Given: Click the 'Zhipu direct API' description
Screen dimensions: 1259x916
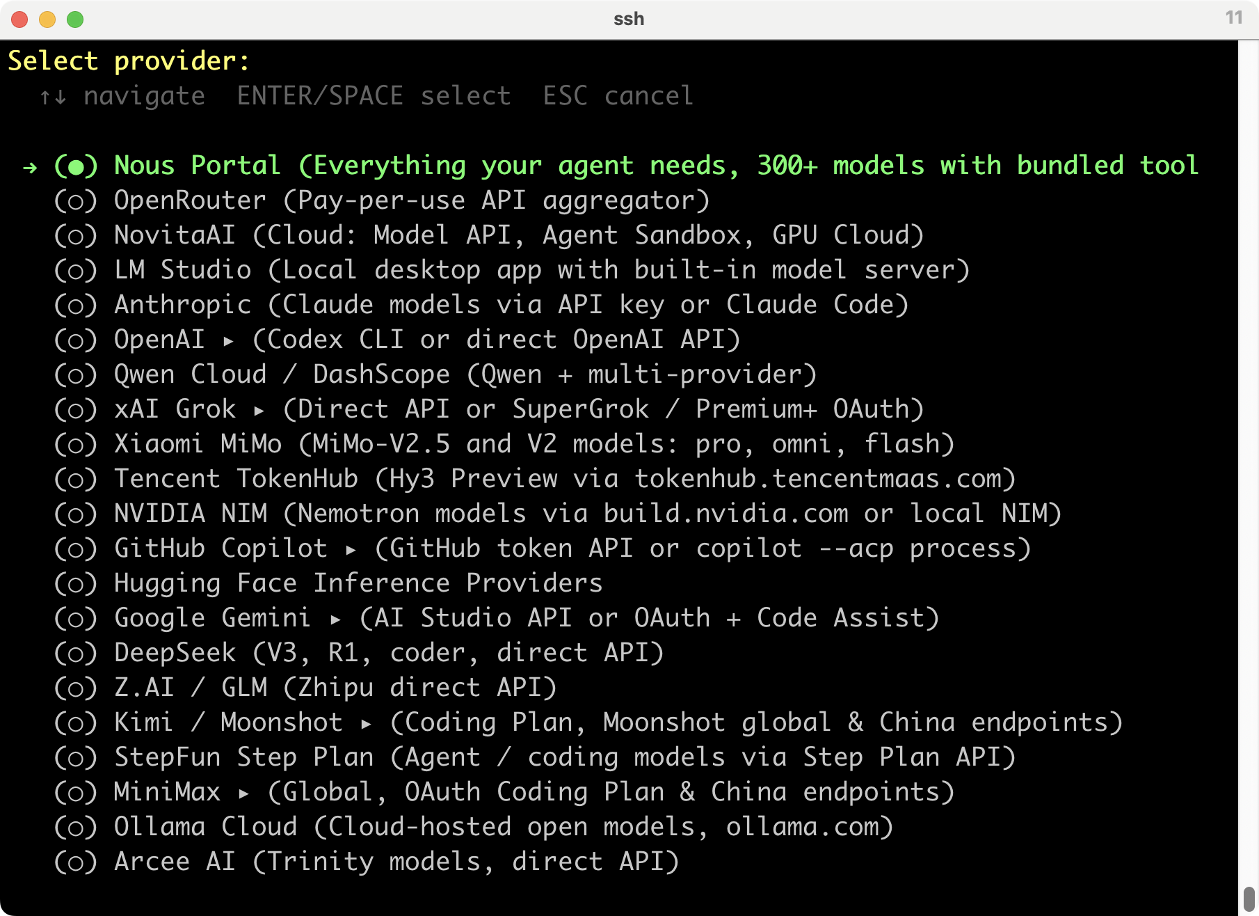Looking at the screenshot, I should tap(420, 688).
